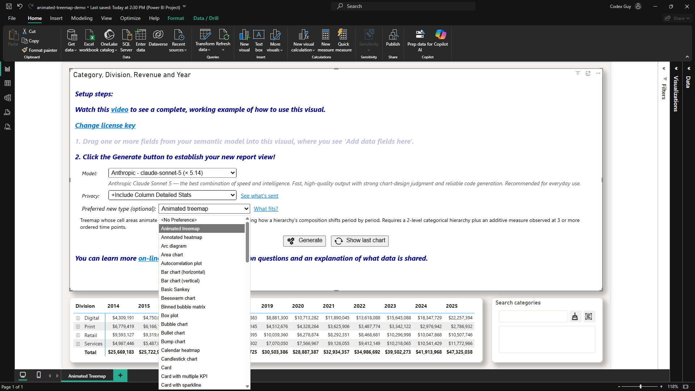
Task: Choose Bump chart in the list
Action: (202, 342)
